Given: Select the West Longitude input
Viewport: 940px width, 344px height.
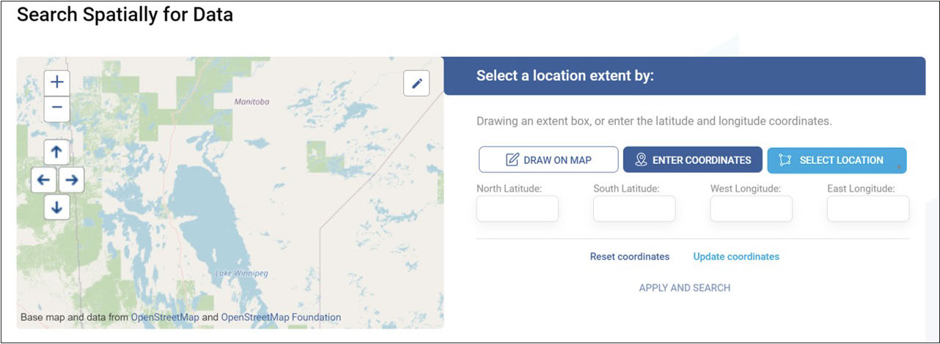Looking at the screenshot, I should click(751, 209).
